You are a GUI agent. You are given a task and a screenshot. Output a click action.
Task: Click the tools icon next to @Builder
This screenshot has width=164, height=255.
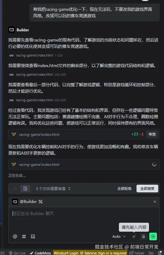(x=41, y=202)
